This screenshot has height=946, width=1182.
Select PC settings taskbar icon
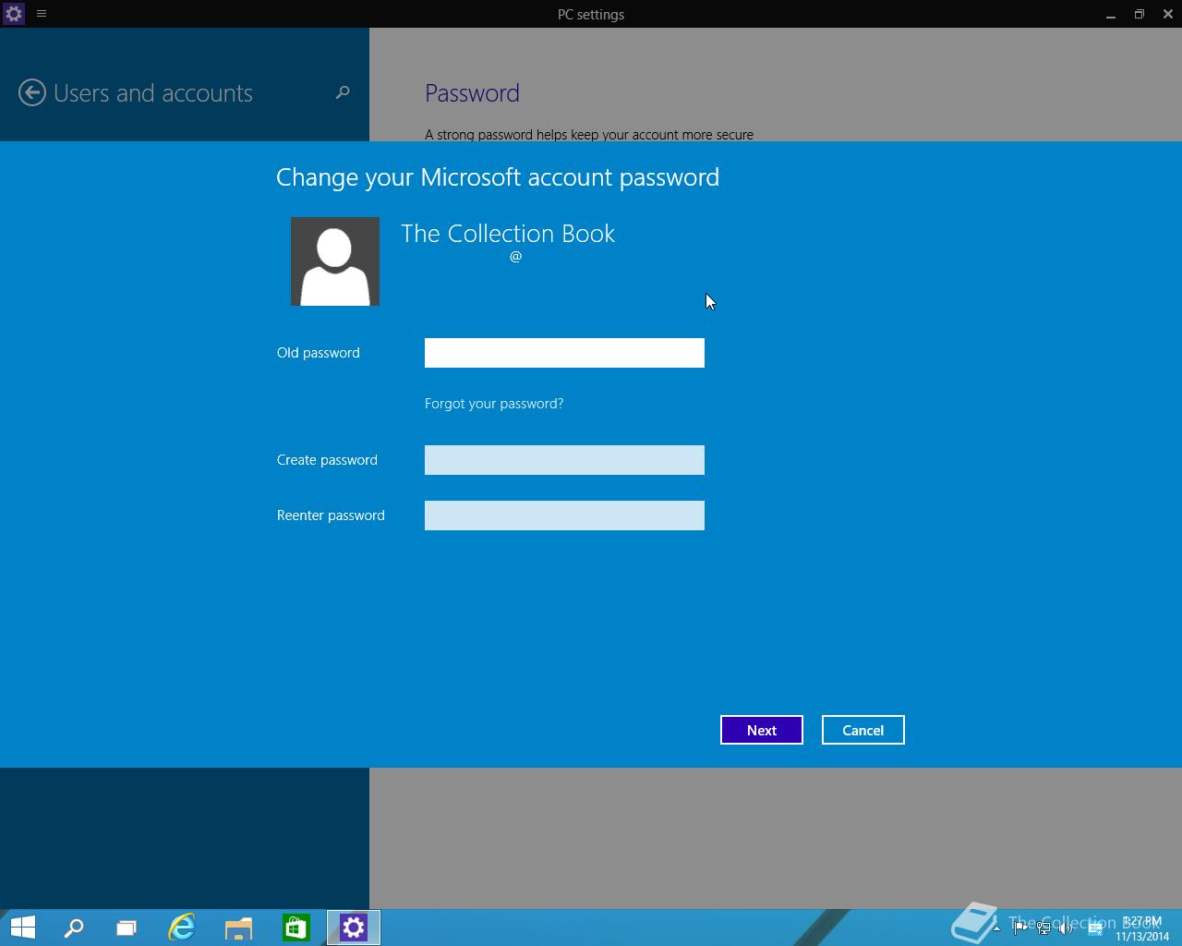click(354, 928)
